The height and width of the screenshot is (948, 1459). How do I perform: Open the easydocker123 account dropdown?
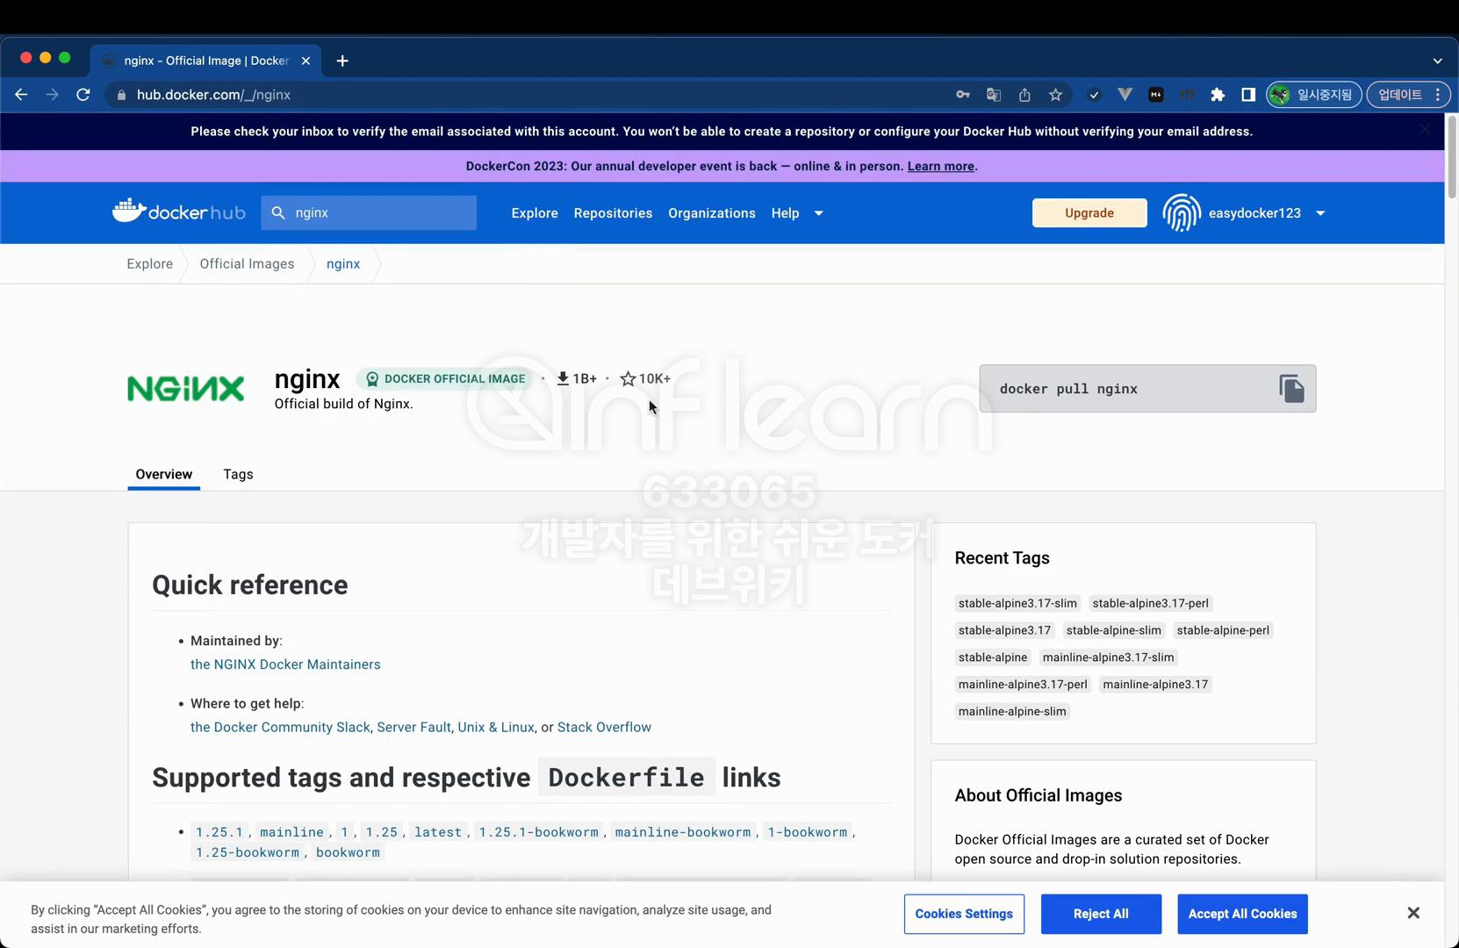1319,213
